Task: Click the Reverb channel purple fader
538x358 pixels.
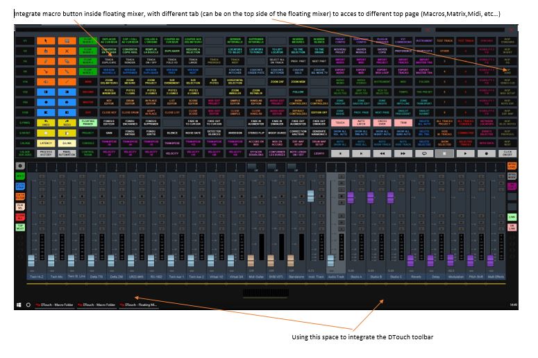Action: (410, 261)
